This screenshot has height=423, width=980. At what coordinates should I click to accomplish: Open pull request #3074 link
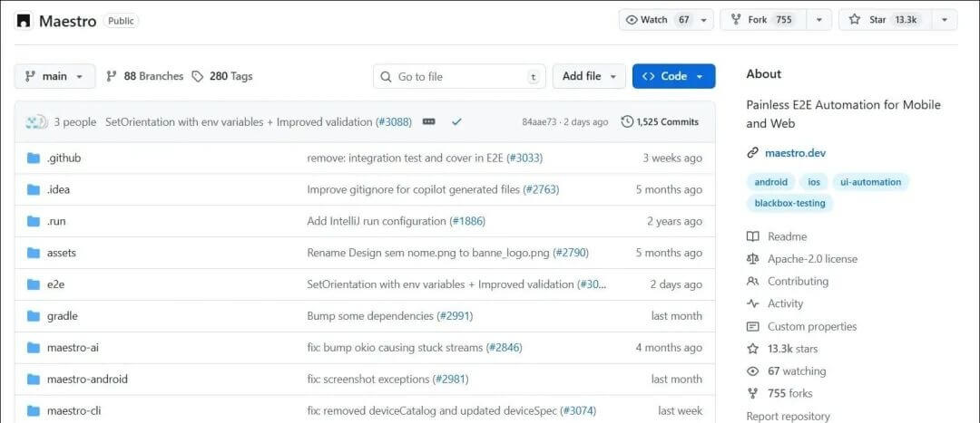pyautogui.click(x=578, y=411)
